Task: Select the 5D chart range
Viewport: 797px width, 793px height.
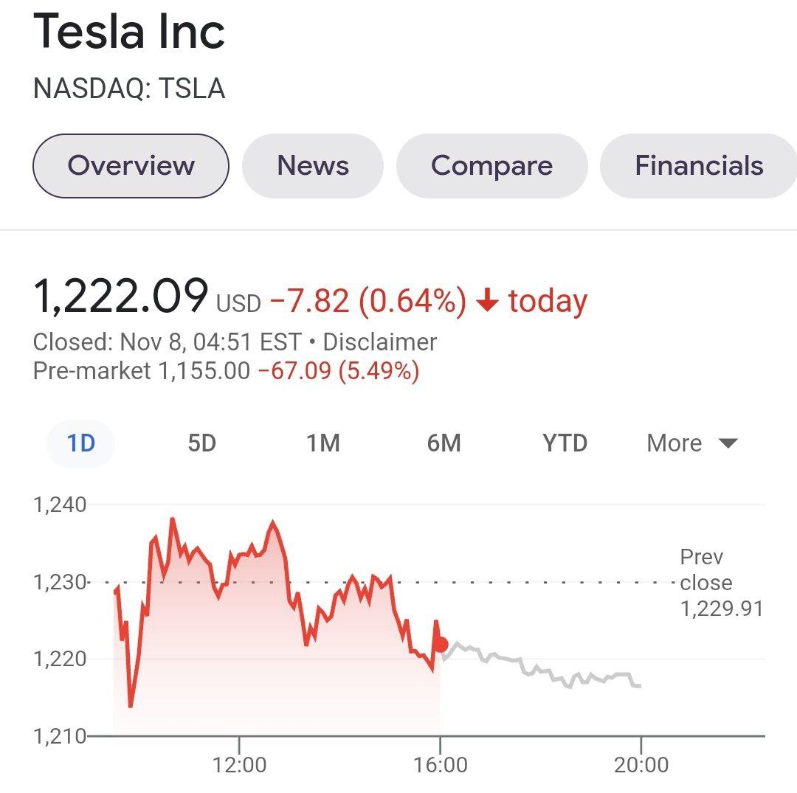Action: pos(201,443)
